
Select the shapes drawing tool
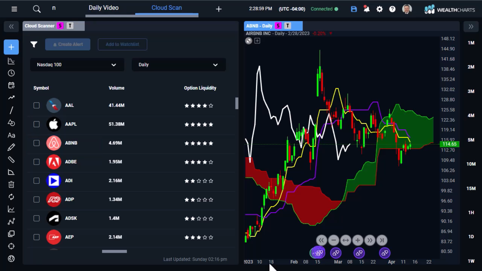click(x=11, y=123)
